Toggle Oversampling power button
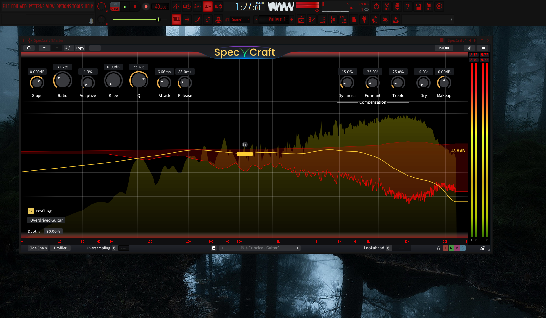 tap(115, 248)
